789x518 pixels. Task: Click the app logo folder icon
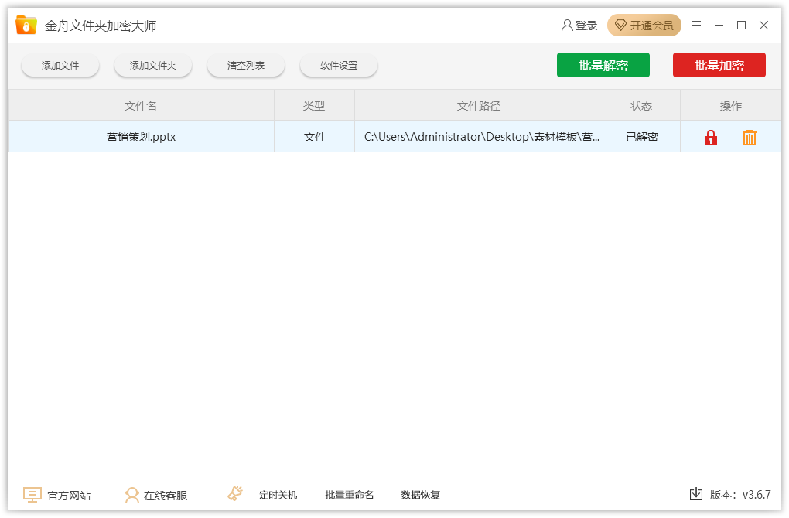(26, 26)
